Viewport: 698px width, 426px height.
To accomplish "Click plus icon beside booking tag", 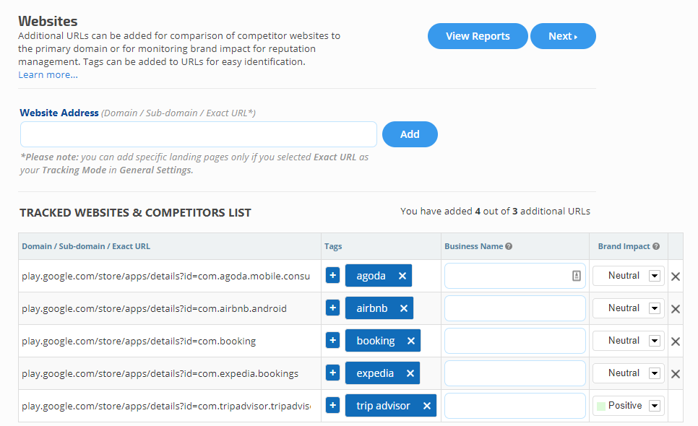I will click(x=332, y=341).
